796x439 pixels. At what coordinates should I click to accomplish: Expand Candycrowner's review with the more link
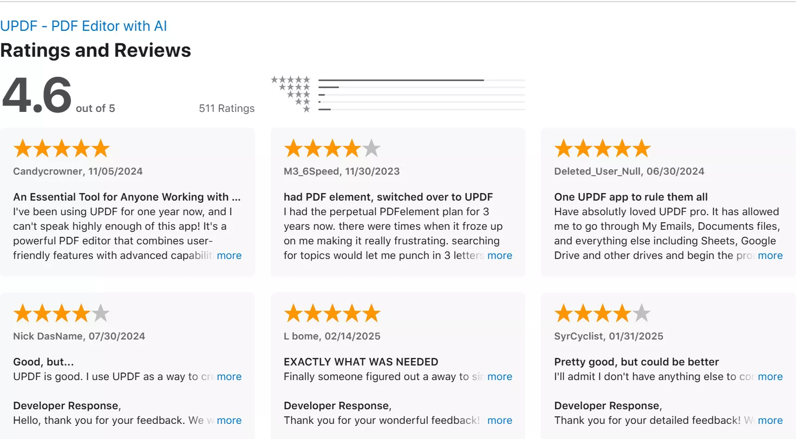click(229, 255)
